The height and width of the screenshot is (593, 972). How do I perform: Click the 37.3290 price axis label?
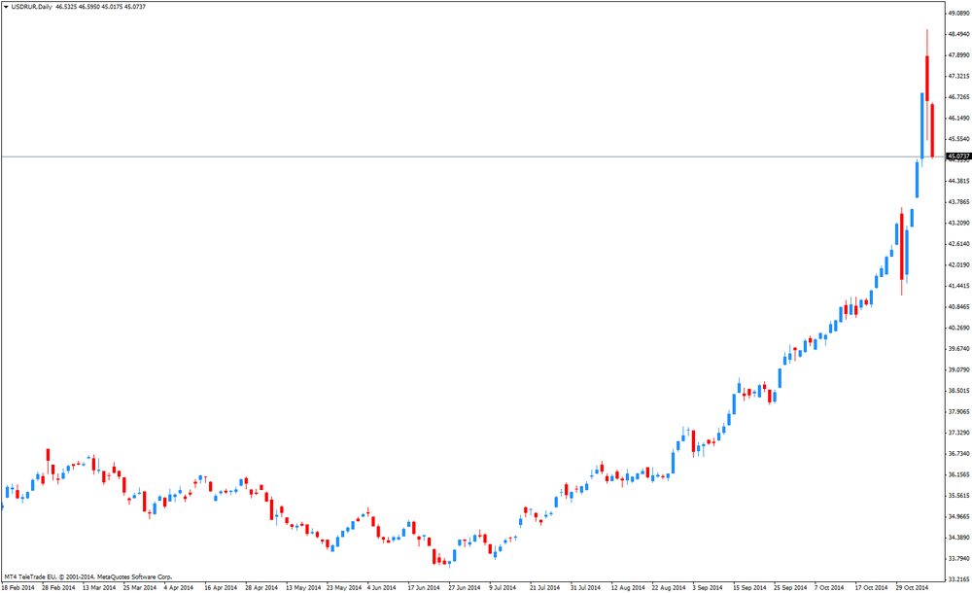pyautogui.click(x=958, y=433)
